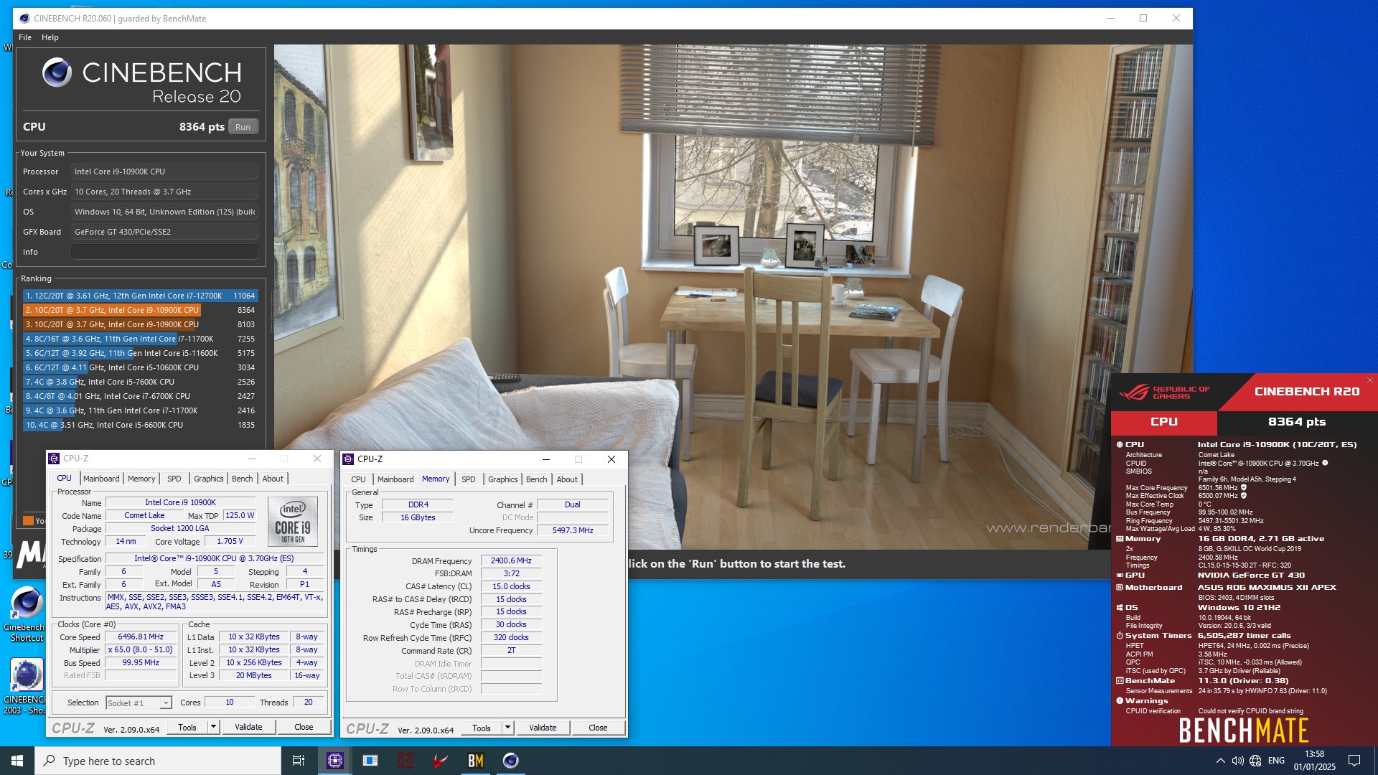Open the Help menu in Cinebench

click(x=50, y=37)
